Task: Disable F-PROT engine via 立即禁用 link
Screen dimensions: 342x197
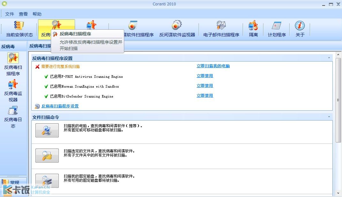Action: pos(205,76)
